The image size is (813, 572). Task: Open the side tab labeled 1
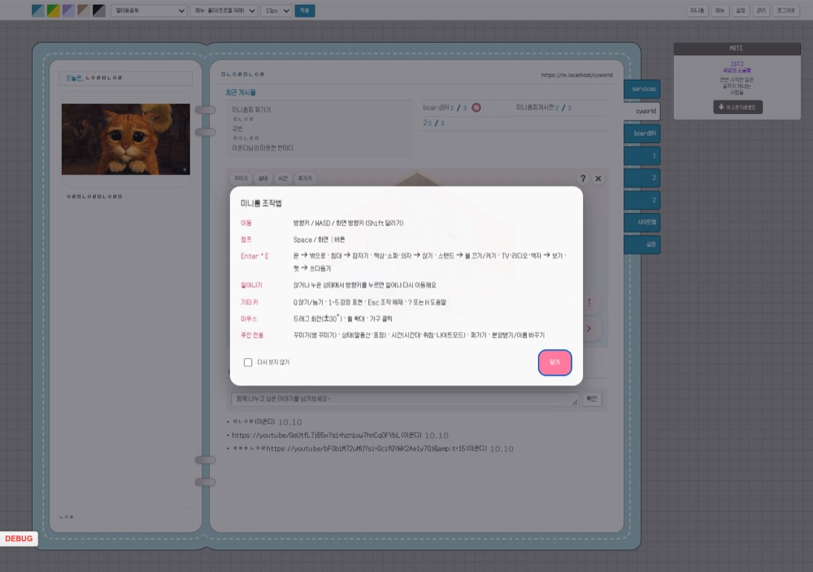pyautogui.click(x=642, y=155)
